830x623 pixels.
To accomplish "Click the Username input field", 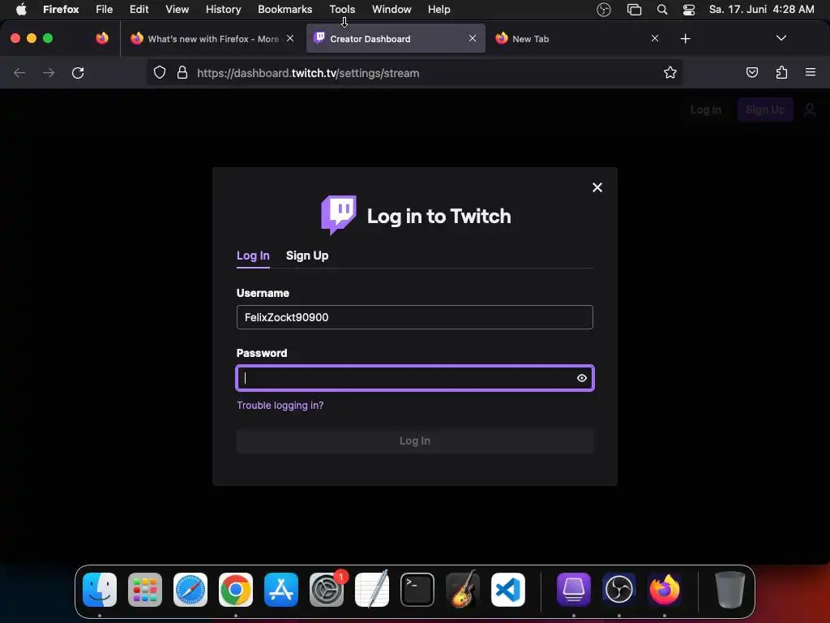I will 414,317.
